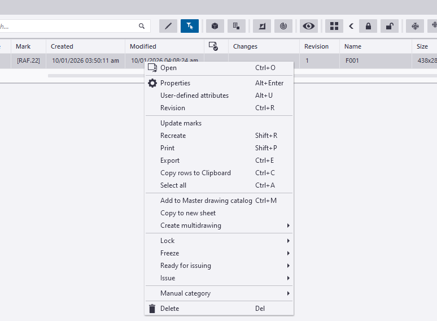Click the snowflake freeze icon

[415, 26]
